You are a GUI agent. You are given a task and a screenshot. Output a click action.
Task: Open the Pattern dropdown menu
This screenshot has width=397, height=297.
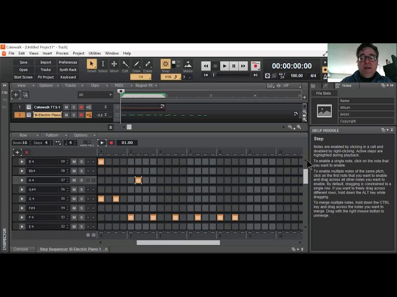coord(54,136)
